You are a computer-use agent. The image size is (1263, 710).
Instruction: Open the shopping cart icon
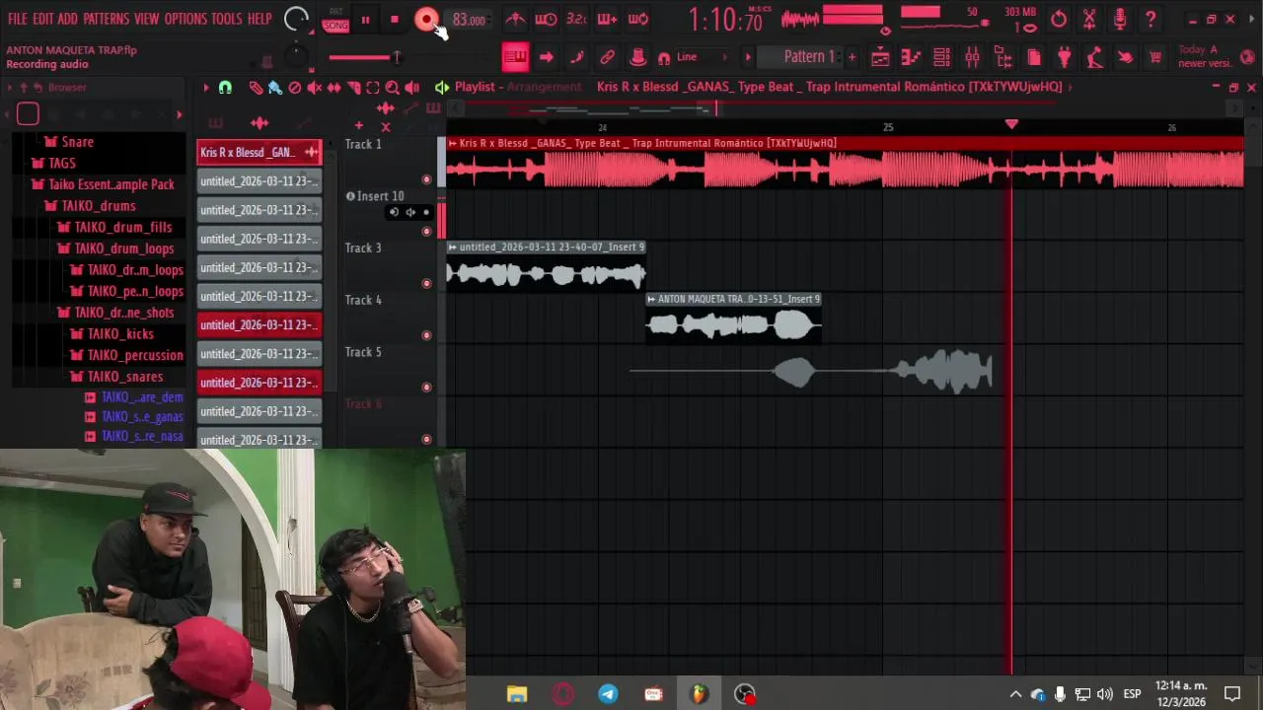tap(1155, 57)
